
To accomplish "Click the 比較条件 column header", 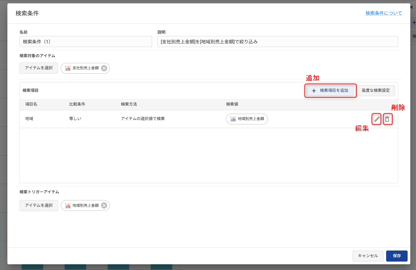I will (77, 104).
